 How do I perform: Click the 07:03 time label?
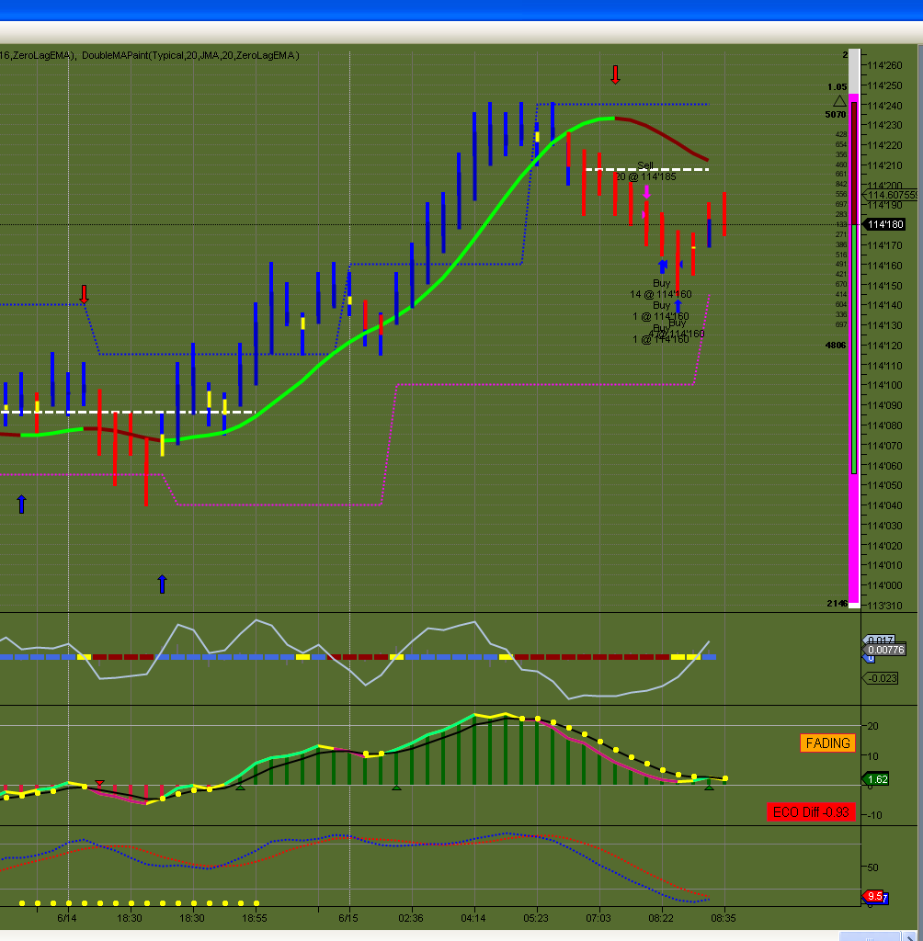pyautogui.click(x=598, y=918)
